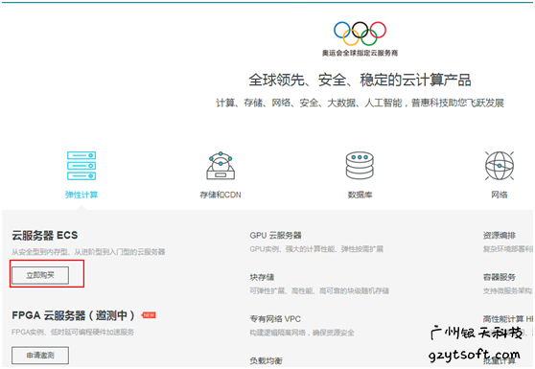This screenshot has height=369, width=535.
Task: Switch to the 数据库 tab label
Action: point(360,195)
